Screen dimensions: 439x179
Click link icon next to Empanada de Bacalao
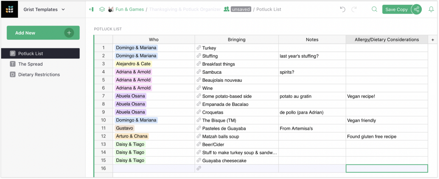click(x=199, y=104)
